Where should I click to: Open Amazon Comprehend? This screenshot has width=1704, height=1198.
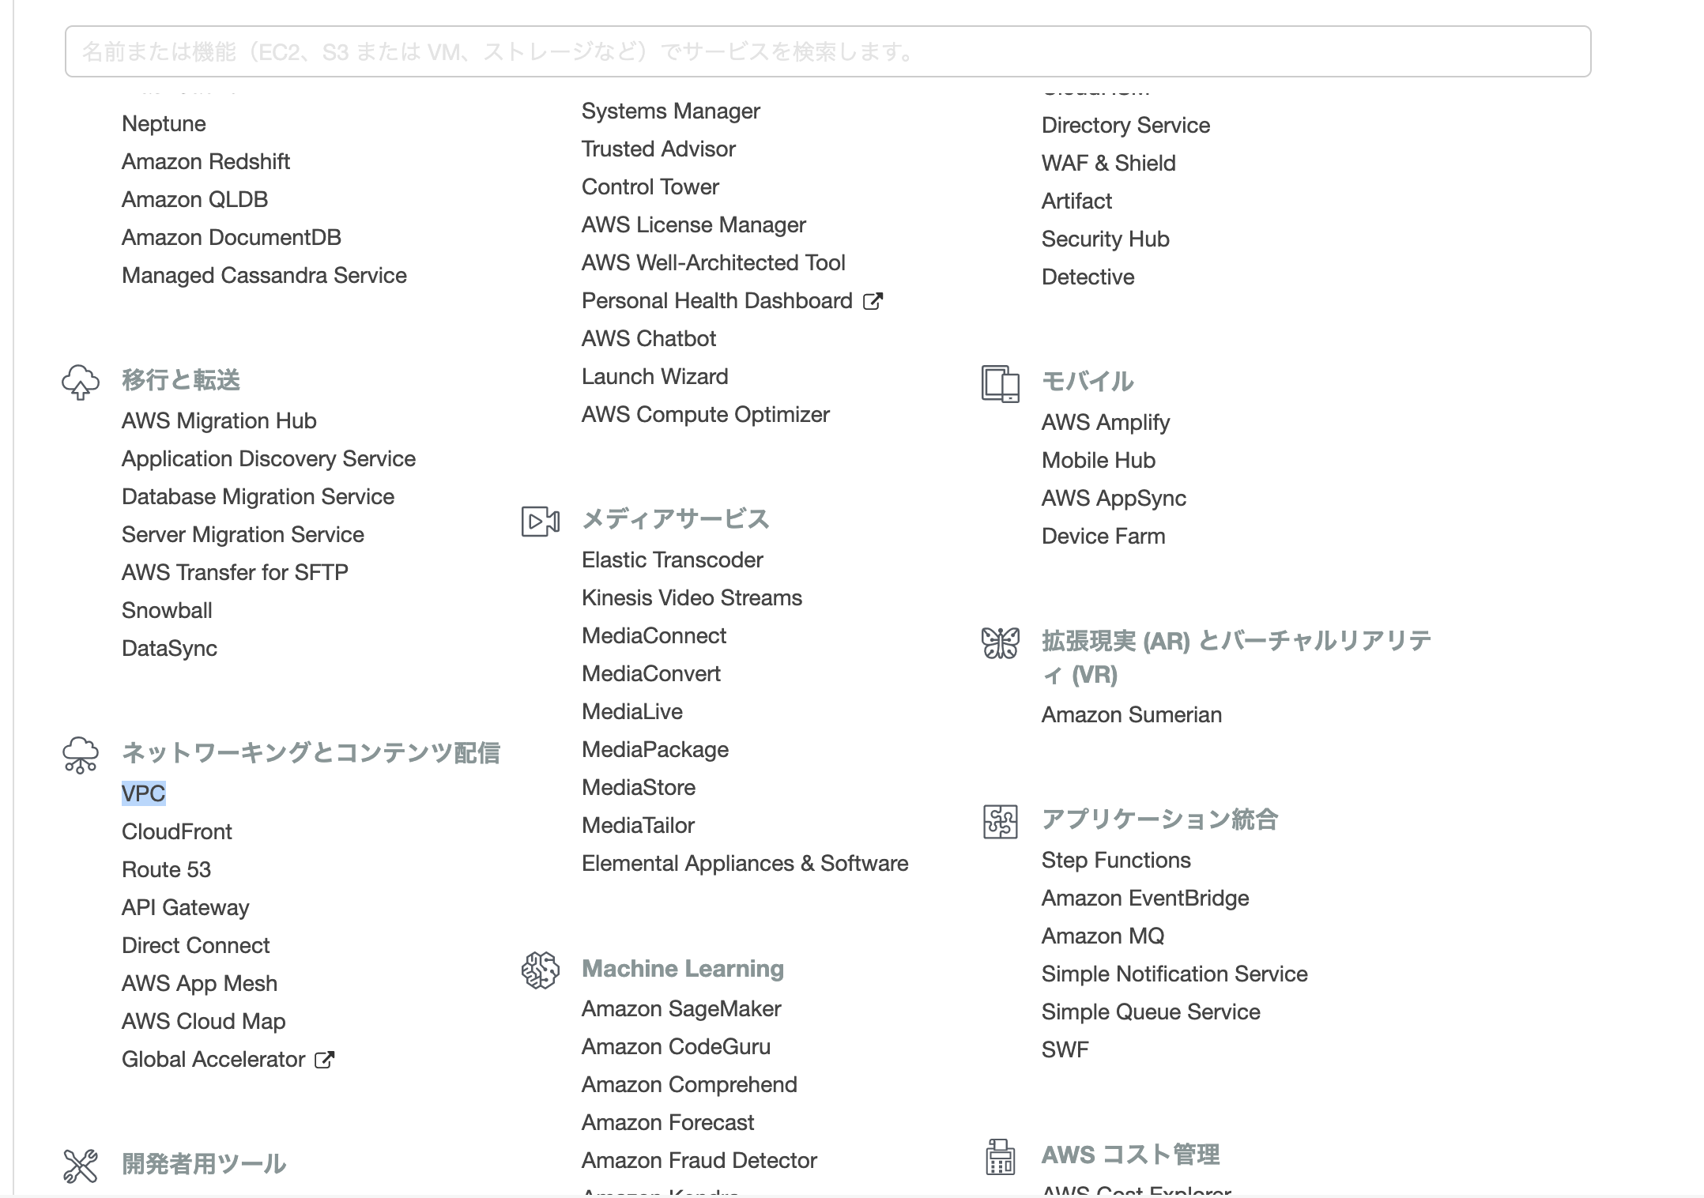690,1084
